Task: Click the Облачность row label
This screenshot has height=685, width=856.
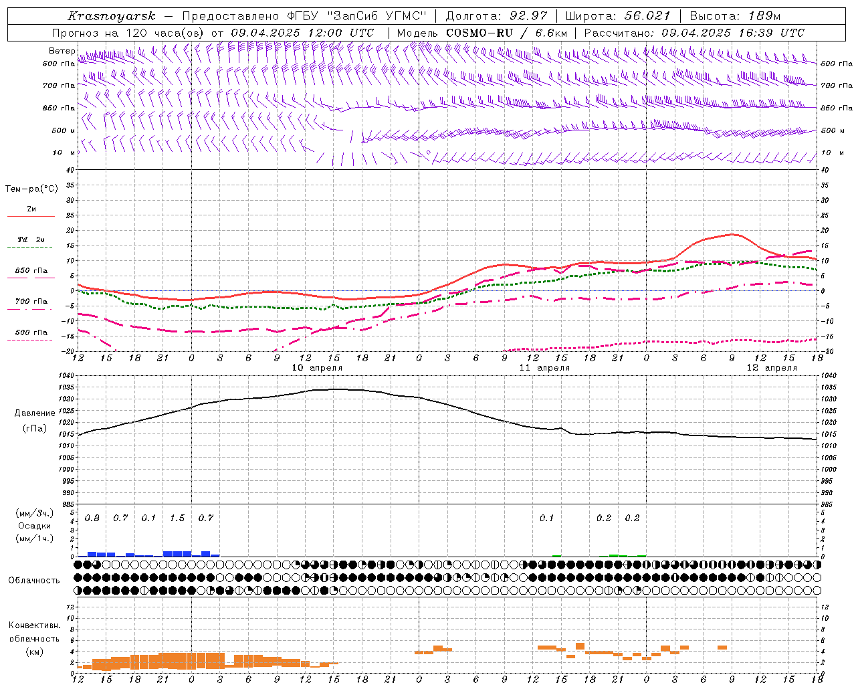Action: pos(34,581)
